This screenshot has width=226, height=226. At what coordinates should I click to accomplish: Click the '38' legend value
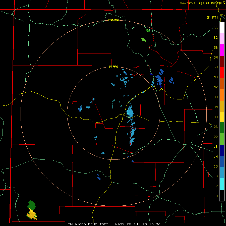[216, 97]
